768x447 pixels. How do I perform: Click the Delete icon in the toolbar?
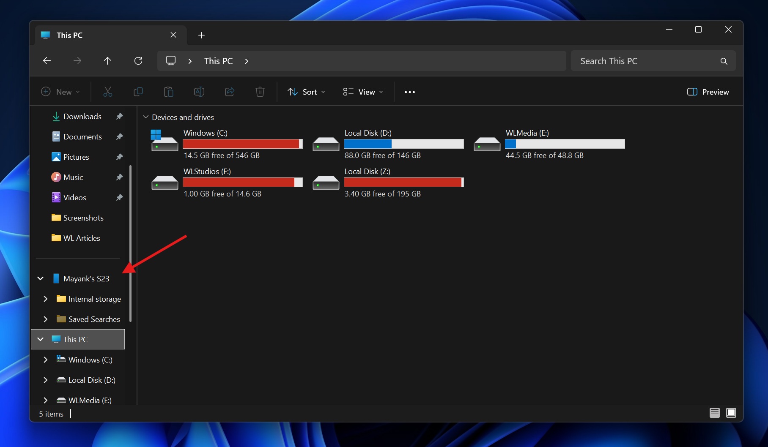point(260,92)
